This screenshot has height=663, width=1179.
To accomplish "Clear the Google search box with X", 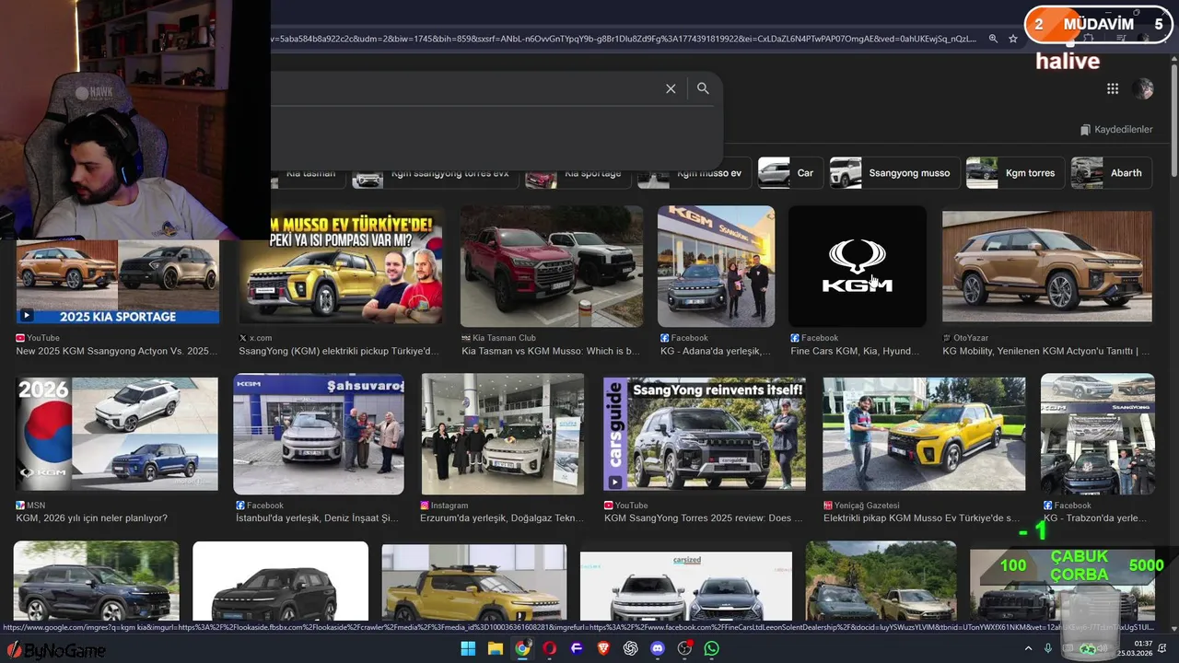I will (671, 88).
